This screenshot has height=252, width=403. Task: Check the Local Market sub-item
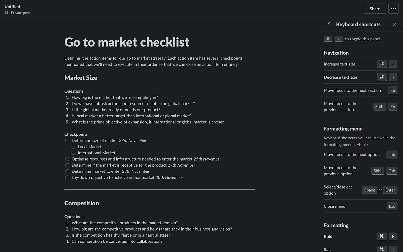click(73, 146)
